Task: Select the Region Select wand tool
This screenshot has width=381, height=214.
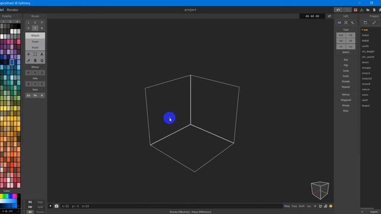Action: click(x=42, y=54)
